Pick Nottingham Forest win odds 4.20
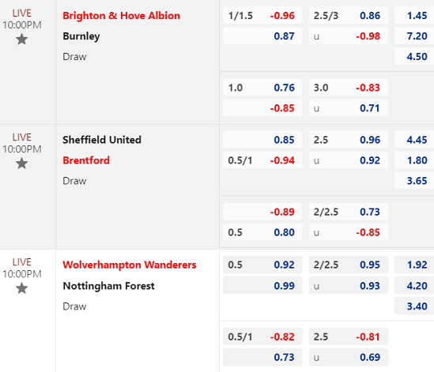Viewport: 434px width, 372px height. click(414, 286)
